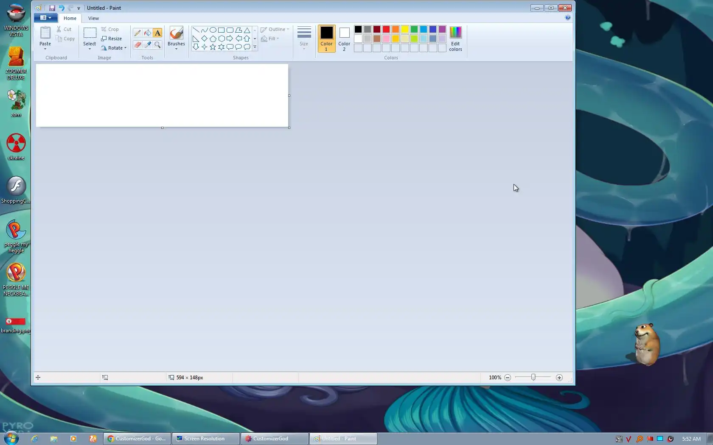Screen dimensions: 713x445
Task: Choose the Right triangle shape
Action: pos(196,39)
